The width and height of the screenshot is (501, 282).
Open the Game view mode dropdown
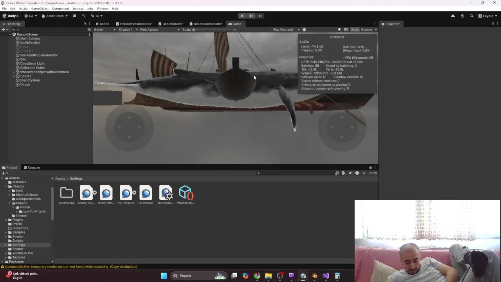[105, 30]
